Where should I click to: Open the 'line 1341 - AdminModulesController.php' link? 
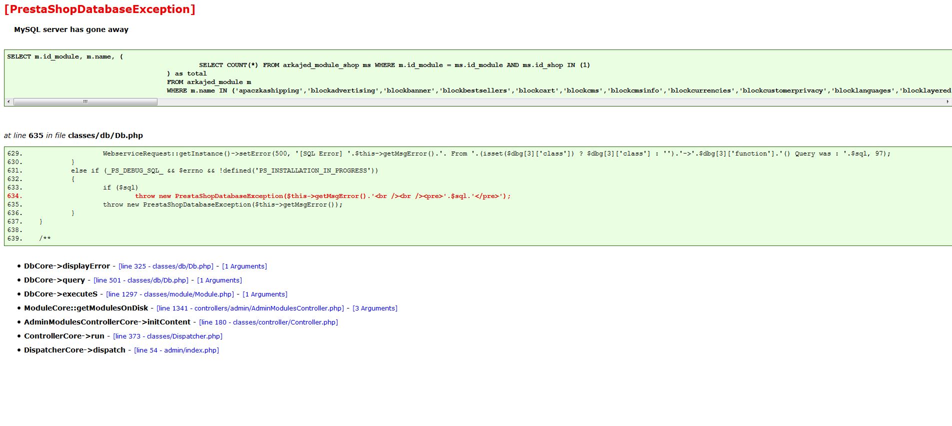click(250, 308)
